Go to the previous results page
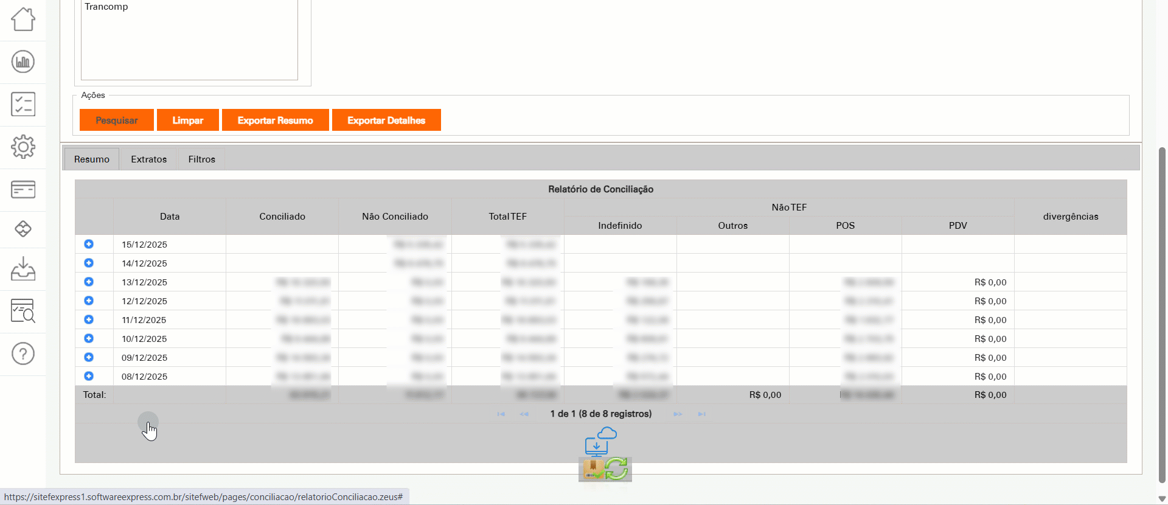The width and height of the screenshot is (1168, 505). coord(524,414)
